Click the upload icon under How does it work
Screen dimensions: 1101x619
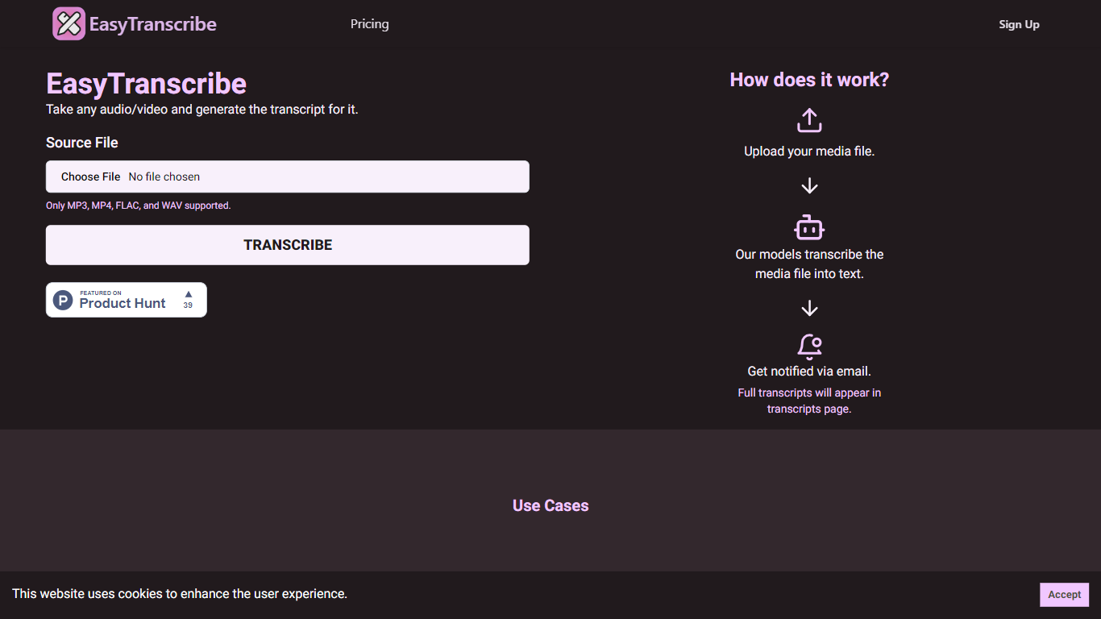[x=809, y=121]
